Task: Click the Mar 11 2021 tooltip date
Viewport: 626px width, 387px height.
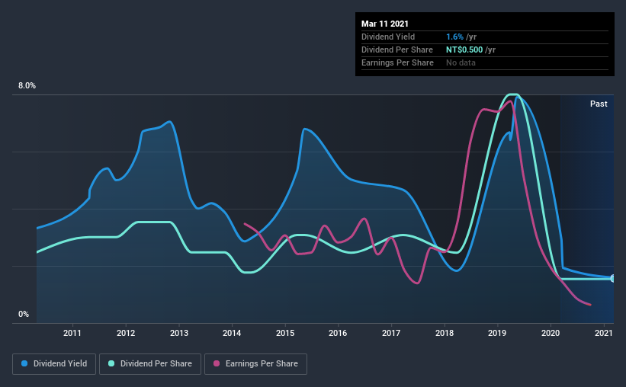Action: point(385,24)
